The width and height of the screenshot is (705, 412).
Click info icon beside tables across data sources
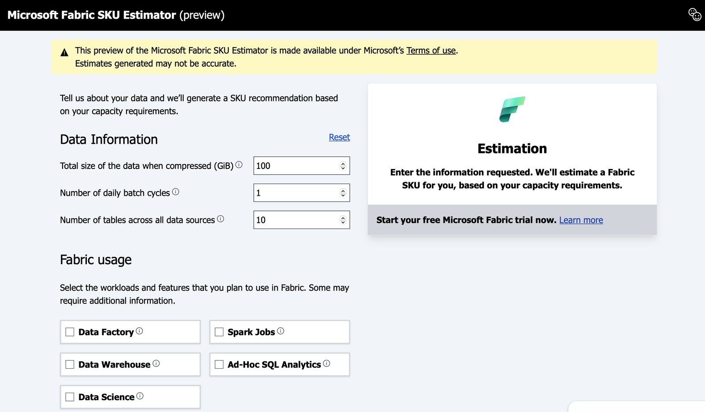coord(220,219)
